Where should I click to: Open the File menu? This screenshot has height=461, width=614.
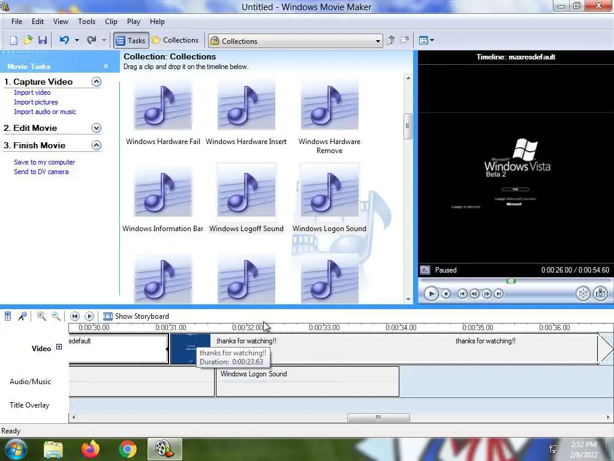coord(17,22)
